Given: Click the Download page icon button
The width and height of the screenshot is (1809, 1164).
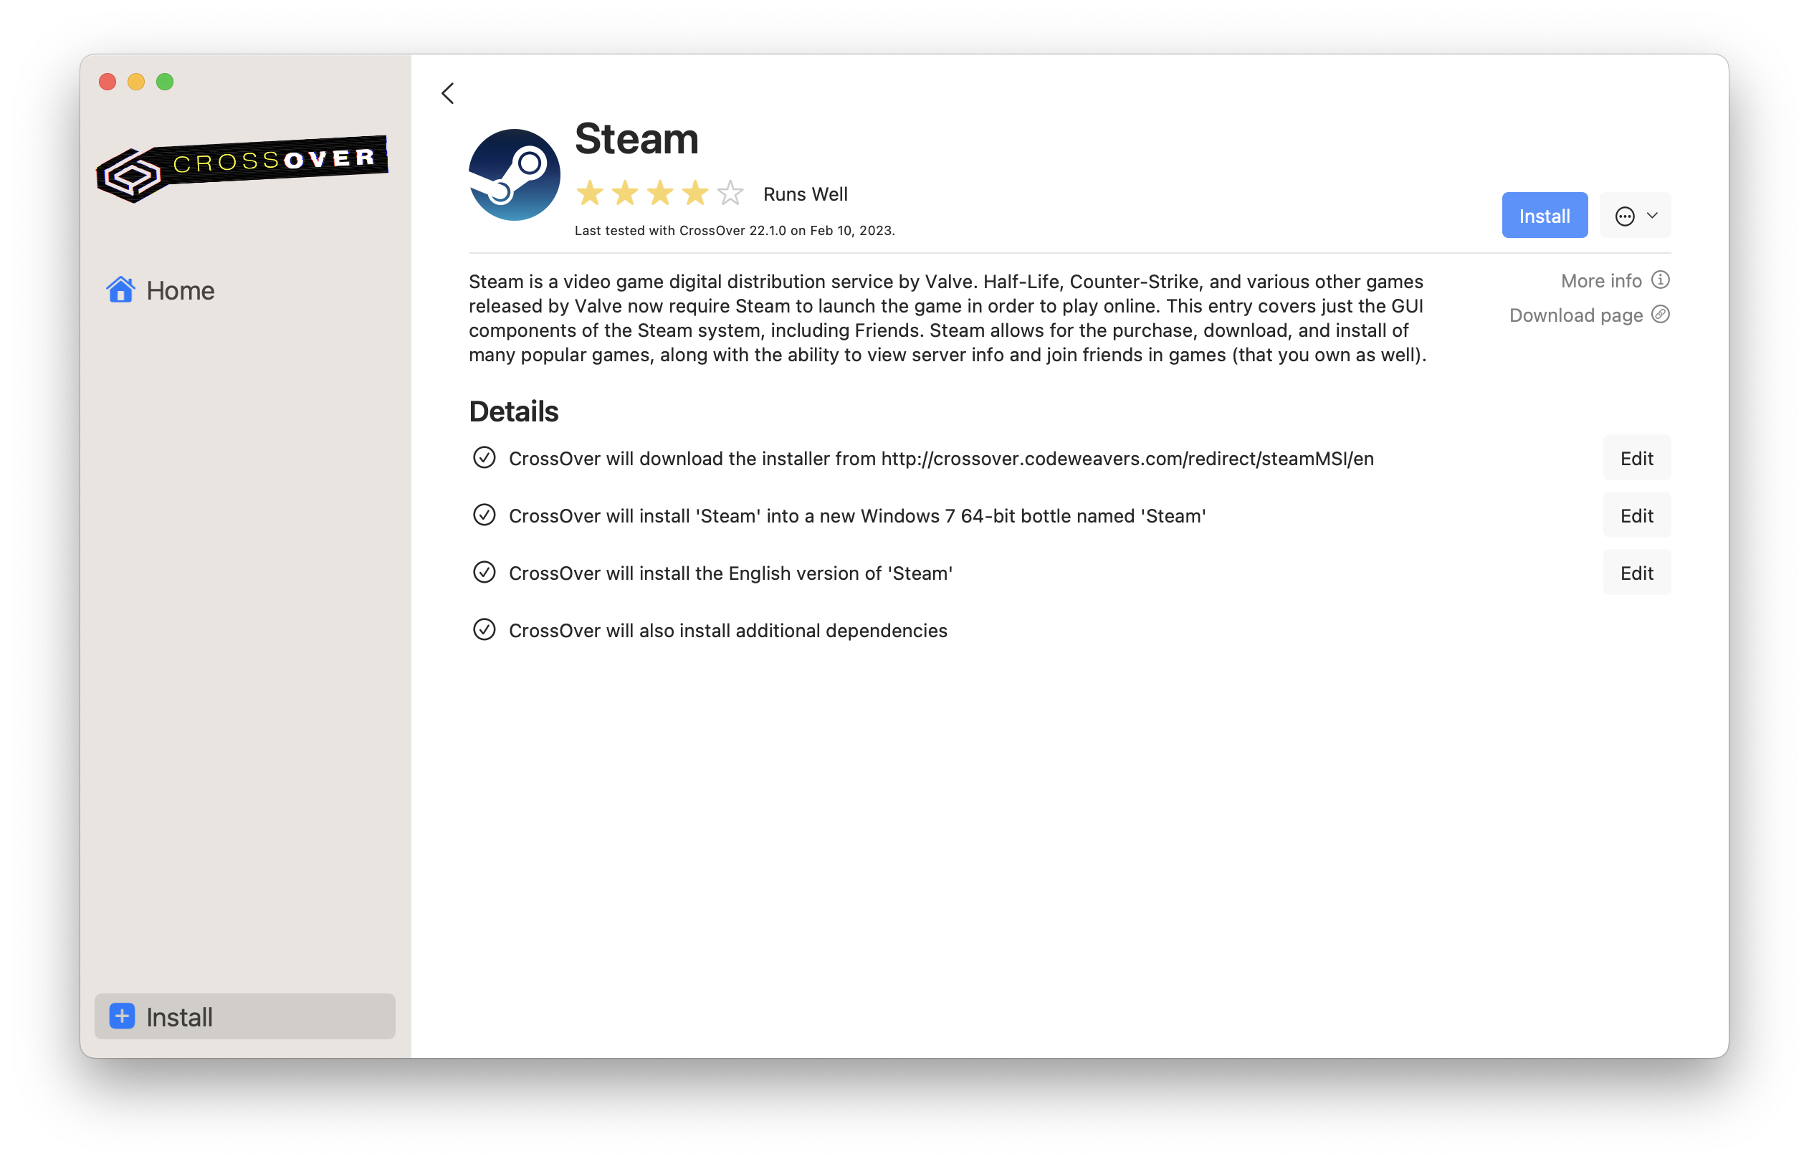Looking at the screenshot, I should [1661, 314].
